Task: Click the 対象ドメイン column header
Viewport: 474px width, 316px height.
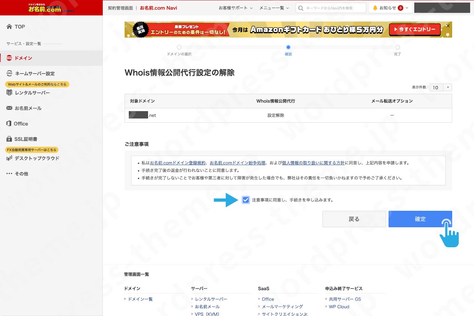Action: coord(142,101)
